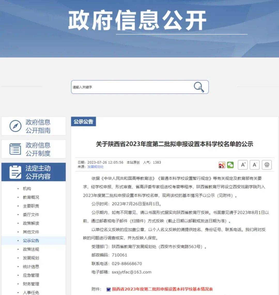
Task: Open 人事任免 sidebar item
Action: click(31, 293)
